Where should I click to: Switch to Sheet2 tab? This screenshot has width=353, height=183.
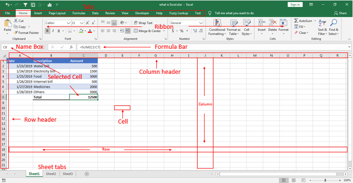(51, 174)
